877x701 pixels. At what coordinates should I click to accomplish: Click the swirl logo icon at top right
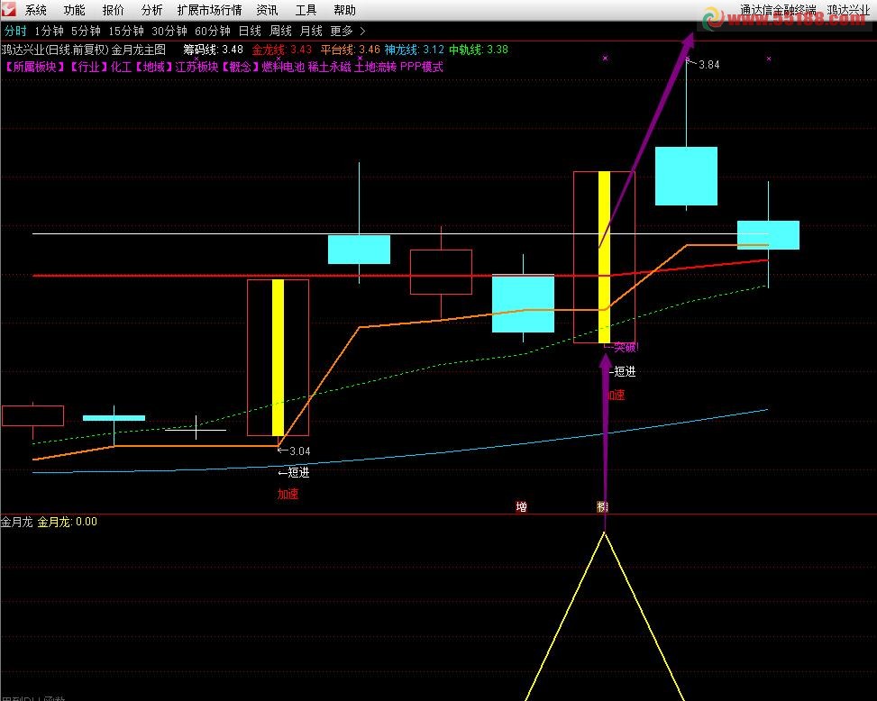click(715, 16)
